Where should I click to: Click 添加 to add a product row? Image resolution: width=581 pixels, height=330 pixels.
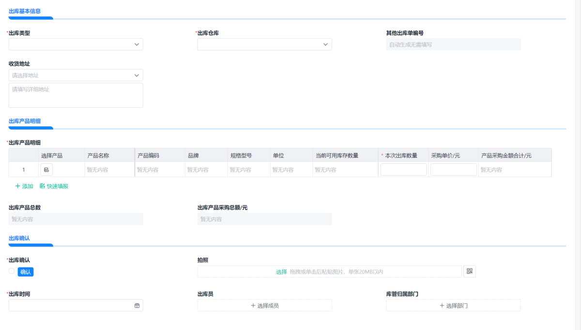[x=24, y=186]
